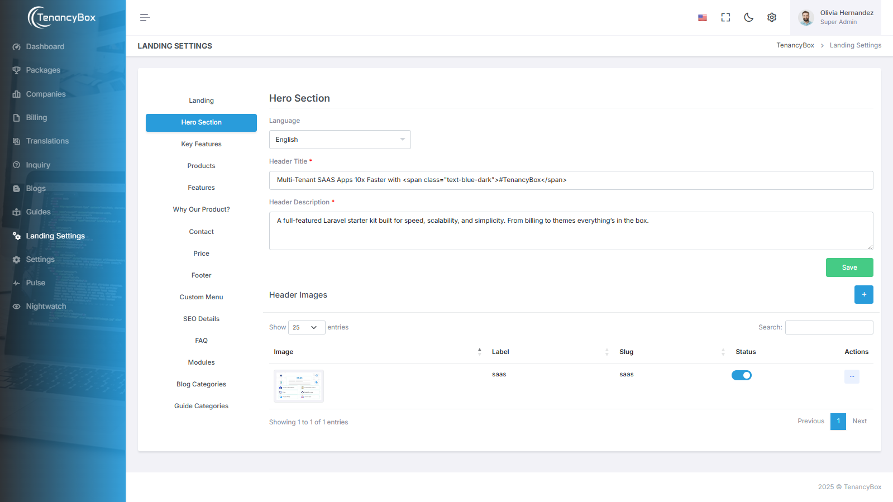Open the FAQ tab
The image size is (893, 502).
click(x=201, y=341)
